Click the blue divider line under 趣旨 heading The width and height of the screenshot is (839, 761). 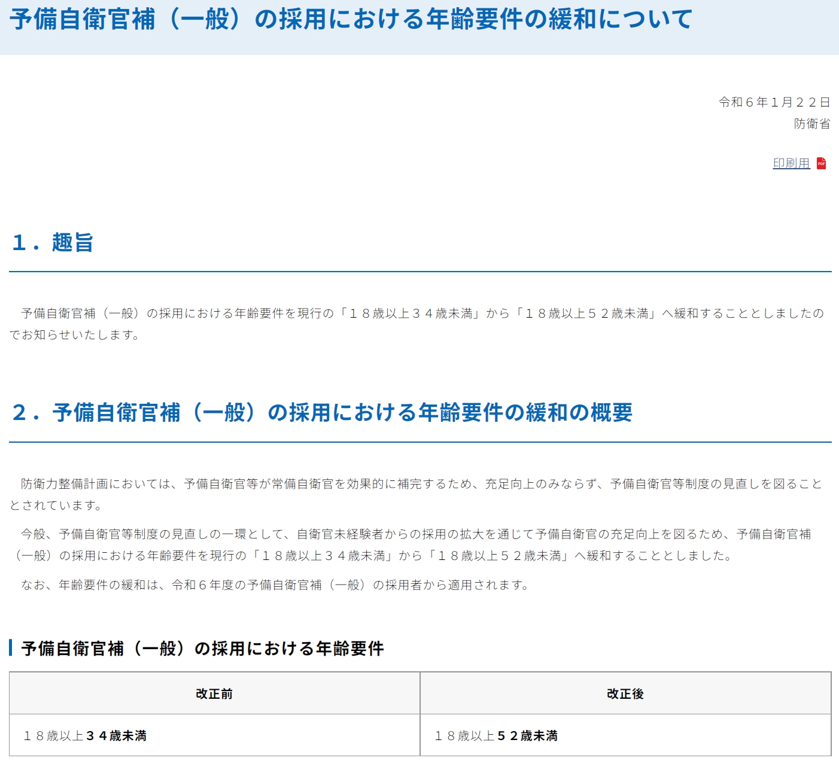420,272
